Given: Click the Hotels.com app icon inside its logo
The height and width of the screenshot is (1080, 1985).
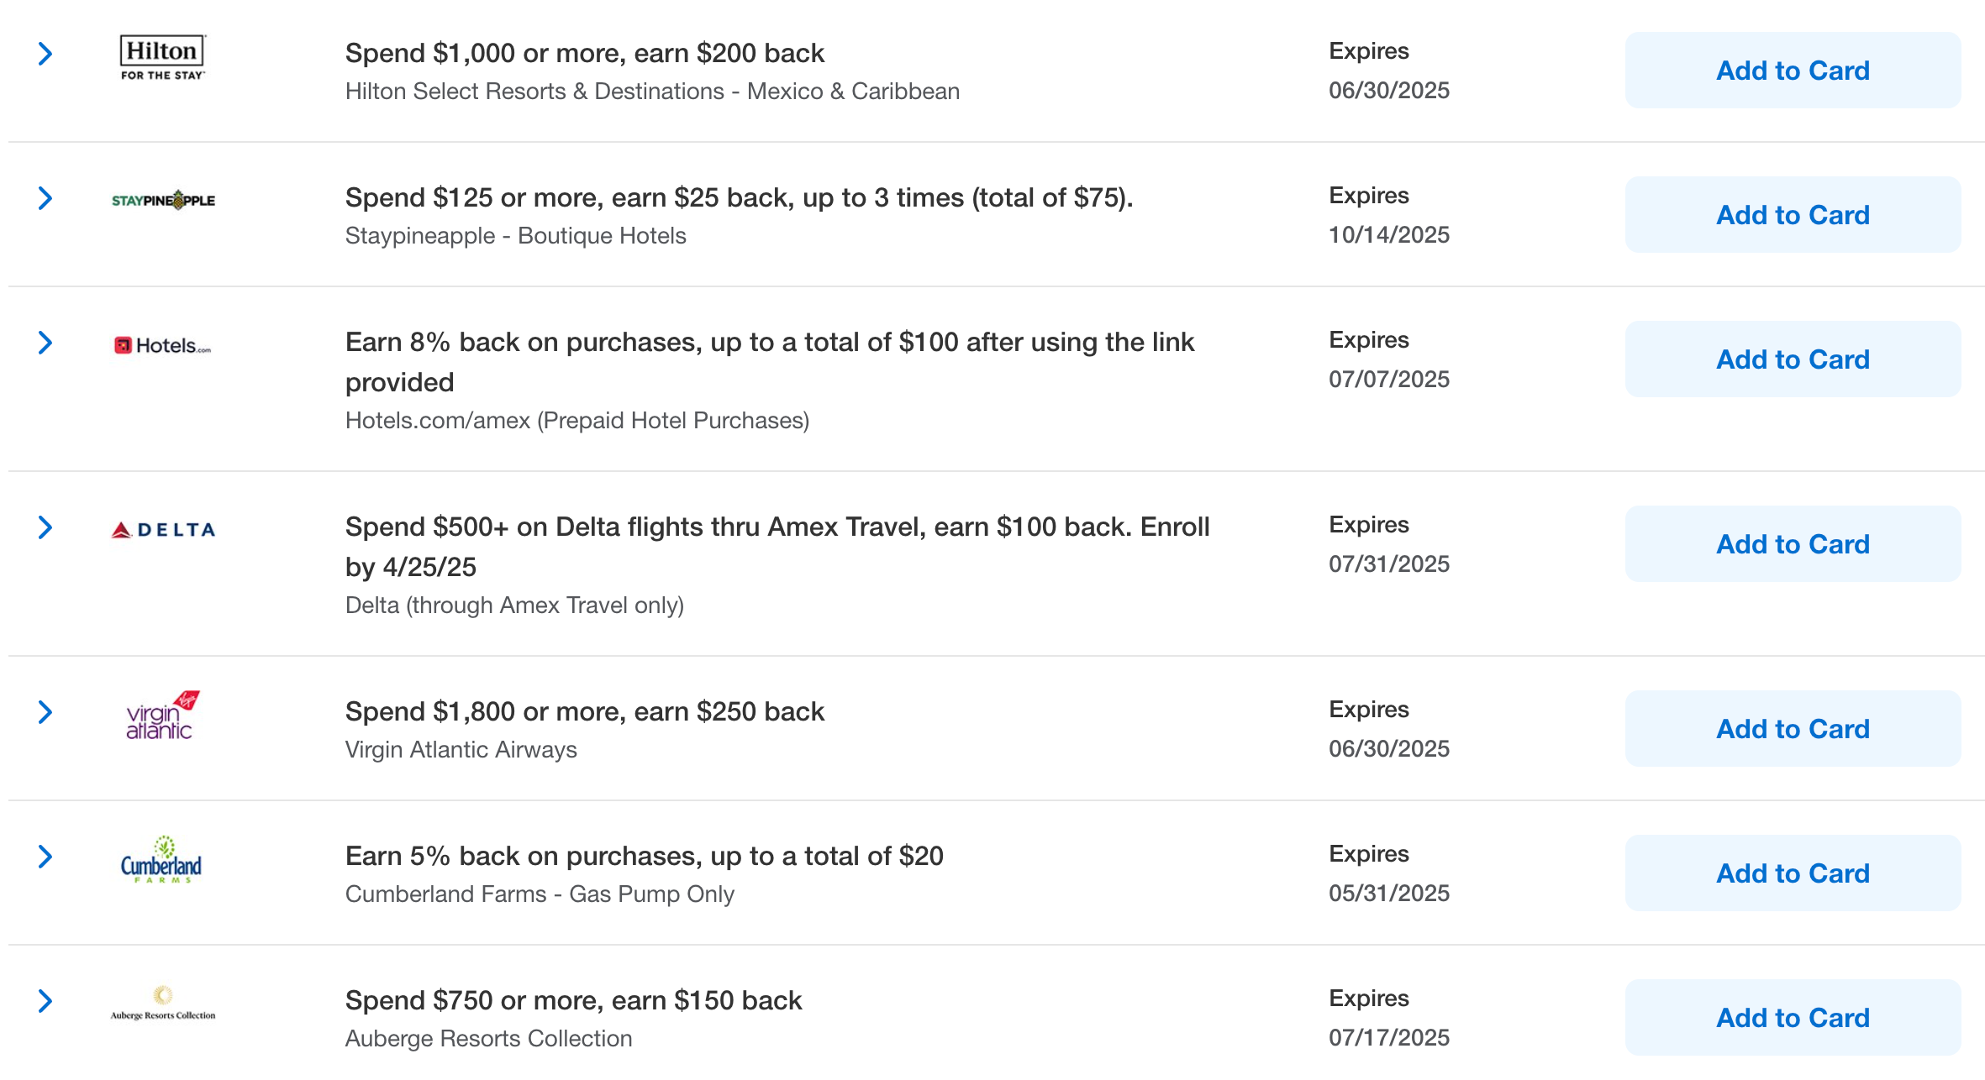Looking at the screenshot, I should (124, 343).
